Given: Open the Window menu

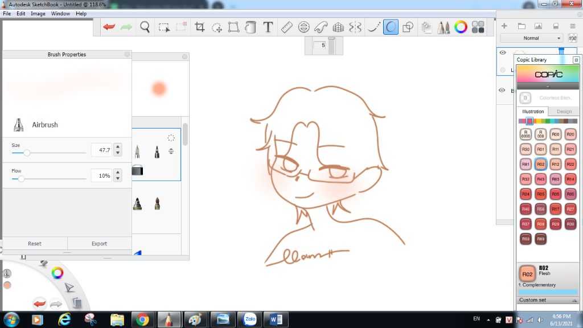Looking at the screenshot, I should click(60, 14).
